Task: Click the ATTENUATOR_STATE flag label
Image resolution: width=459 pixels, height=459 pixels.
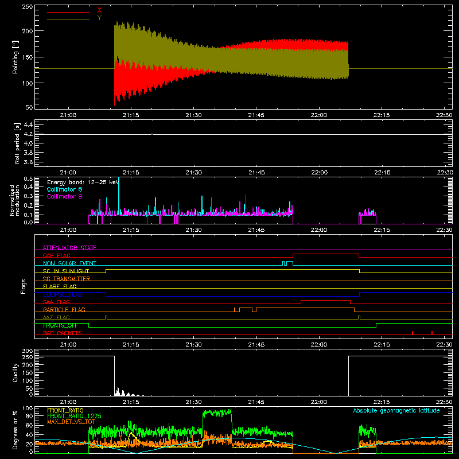Action: [x=69, y=248]
